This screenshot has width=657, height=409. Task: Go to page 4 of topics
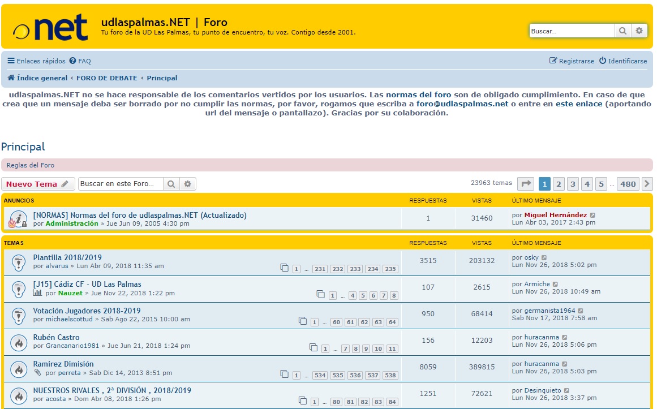[x=587, y=183]
